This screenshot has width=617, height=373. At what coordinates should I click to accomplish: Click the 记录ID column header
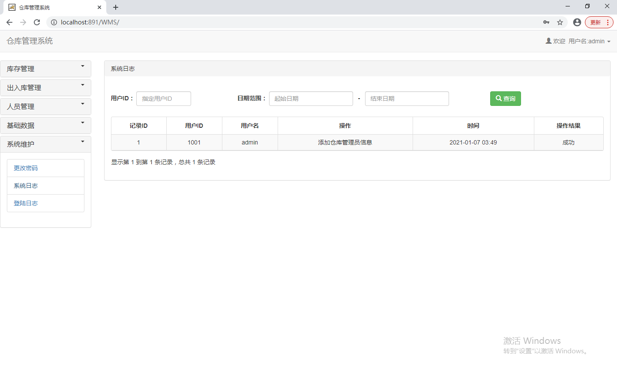pyautogui.click(x=139, y=126)
